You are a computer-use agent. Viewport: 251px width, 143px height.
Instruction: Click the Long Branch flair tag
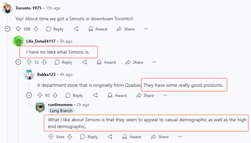pos(61,111)
